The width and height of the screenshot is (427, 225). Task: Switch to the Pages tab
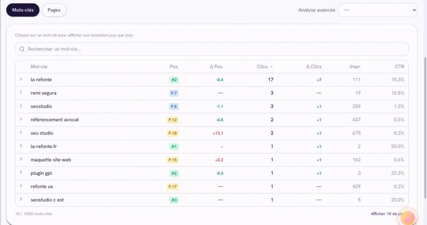[x=54, y=10]
